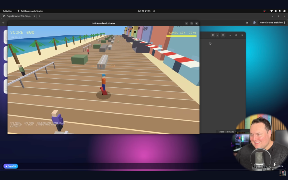Open the hamburger menu in the file manager

point(223,35)
